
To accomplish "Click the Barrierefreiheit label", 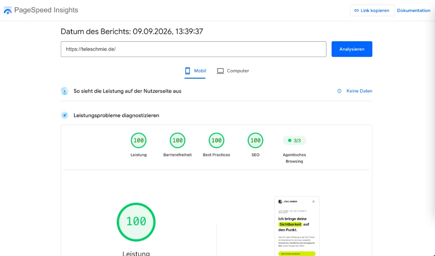I will 178,155.
